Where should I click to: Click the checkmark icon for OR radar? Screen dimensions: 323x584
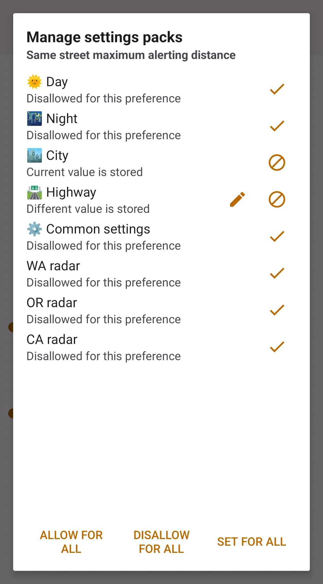tap(277, 310)
